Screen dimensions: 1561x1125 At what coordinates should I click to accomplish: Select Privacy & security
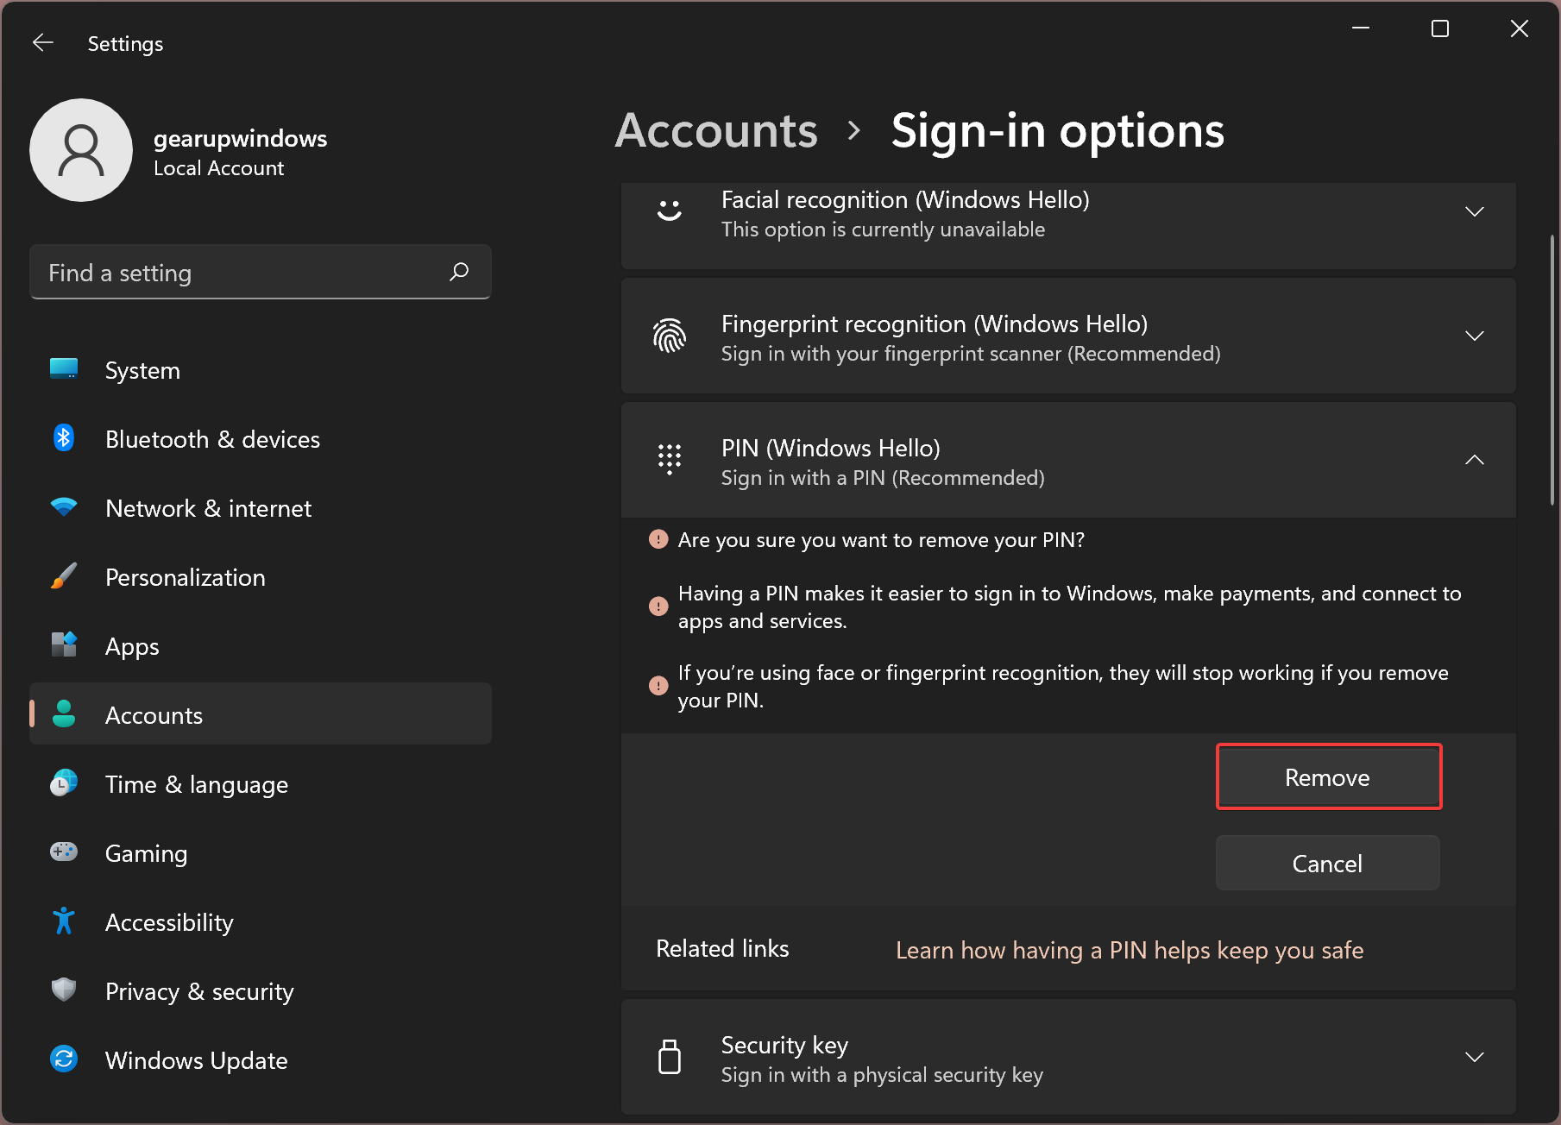click(x=261, y=991)
